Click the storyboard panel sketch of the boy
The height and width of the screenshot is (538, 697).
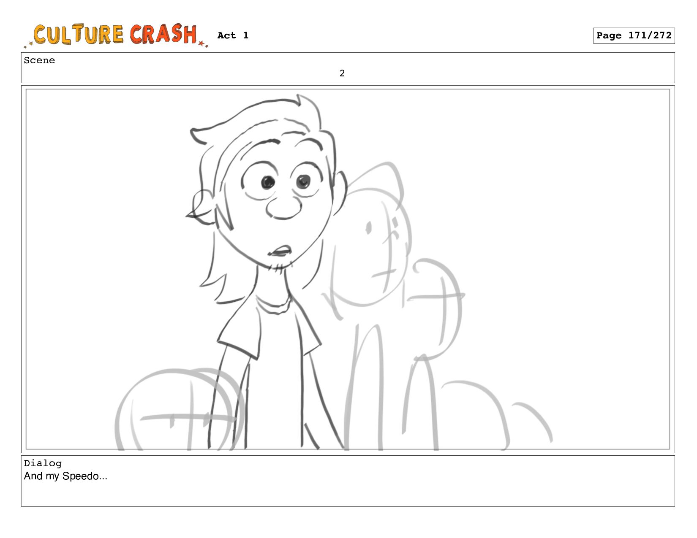(348, 269)
